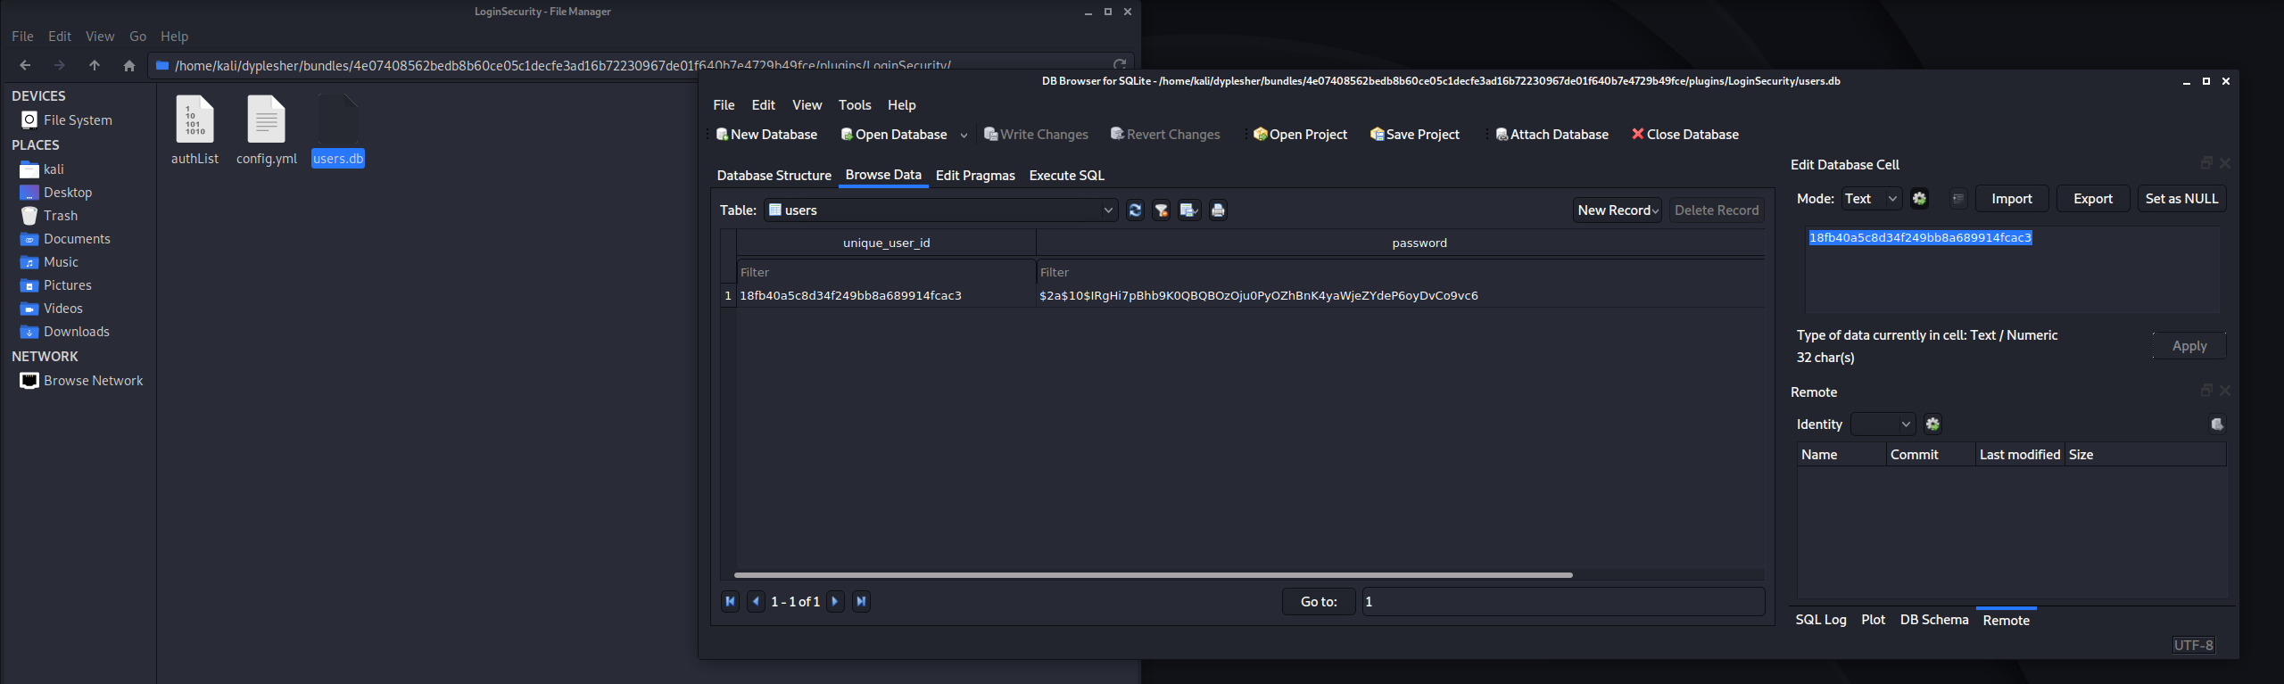Click auto-format icon beside Mode dropdown
Image resolution: width=2284 pixels, height=684 pixels.
click(1920, 199)
